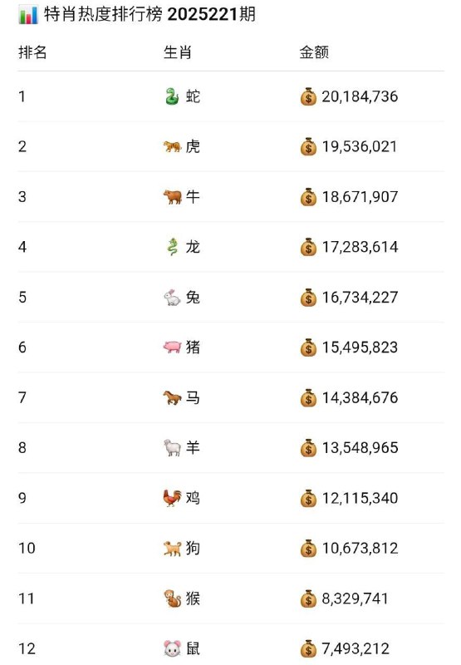Click the bar chart icon beside the title
This screenshot has width=461, height=665.
[x=28, y=15]
